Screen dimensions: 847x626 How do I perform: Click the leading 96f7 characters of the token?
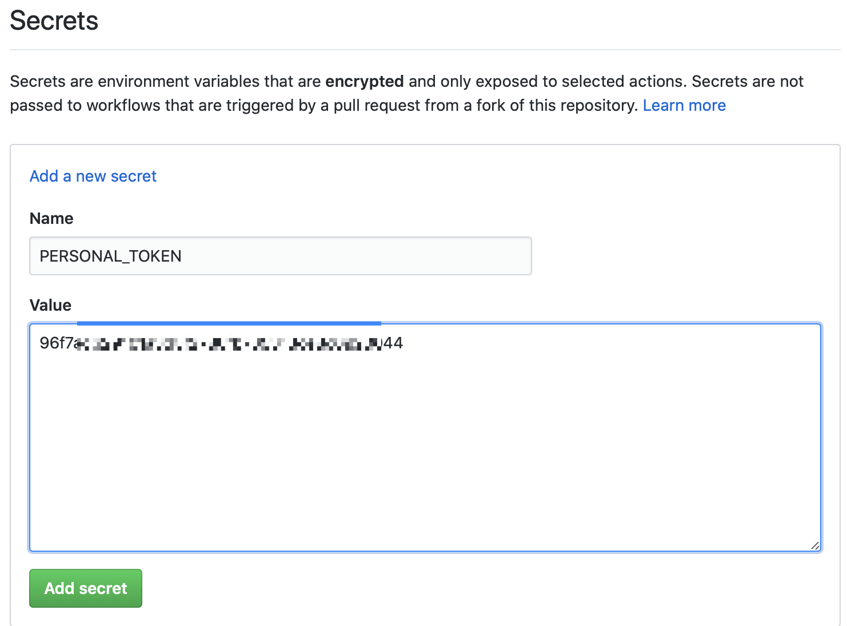click(56, 343)
